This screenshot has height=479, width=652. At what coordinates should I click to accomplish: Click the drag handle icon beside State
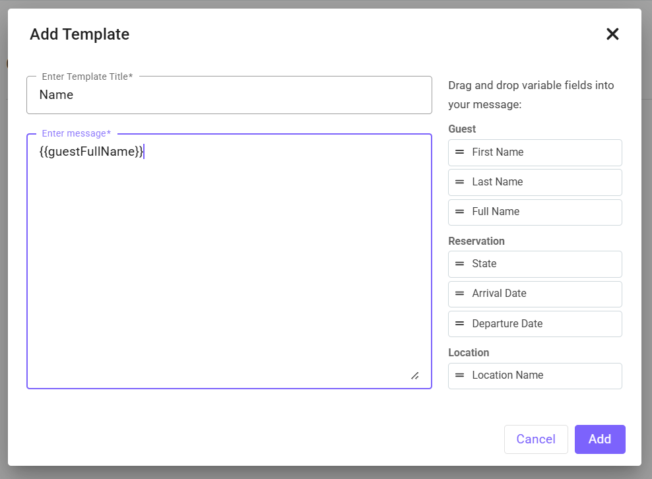[459, 264]
